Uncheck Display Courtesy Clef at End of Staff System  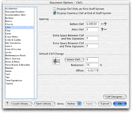(54, 13)
